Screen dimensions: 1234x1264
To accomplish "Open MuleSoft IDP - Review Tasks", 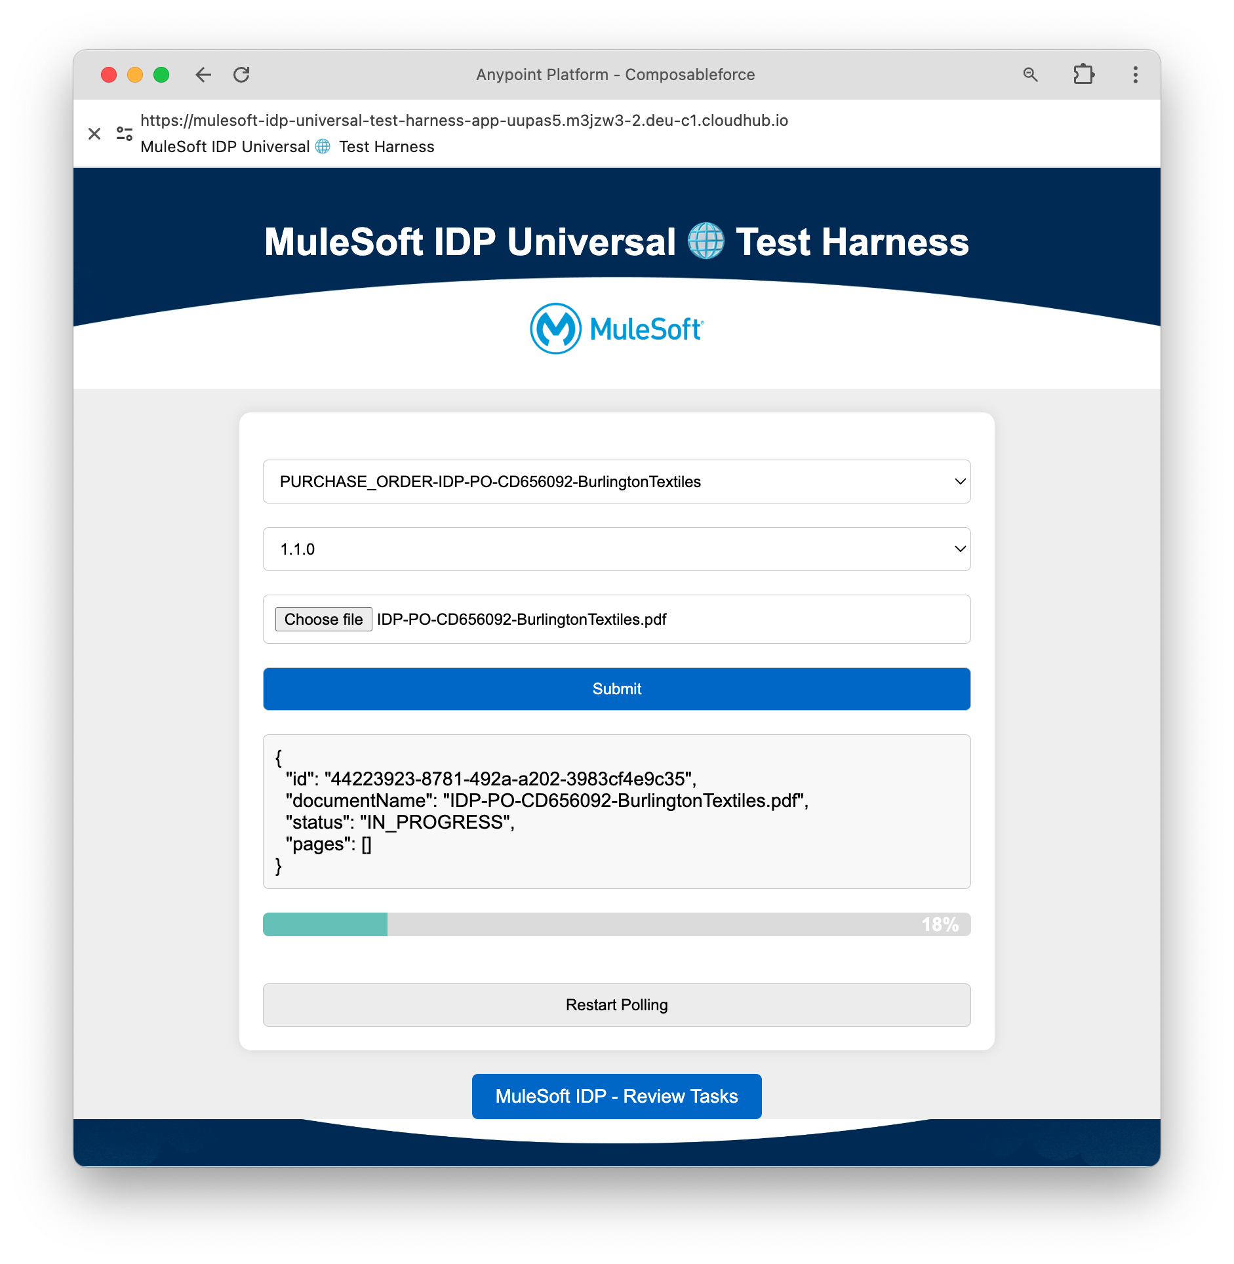I will [617, 1096].
